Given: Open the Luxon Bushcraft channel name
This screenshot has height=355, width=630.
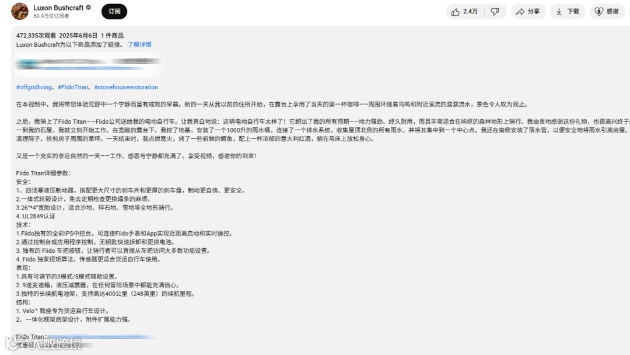Looking at the screenshot, I should pos(58,8).
